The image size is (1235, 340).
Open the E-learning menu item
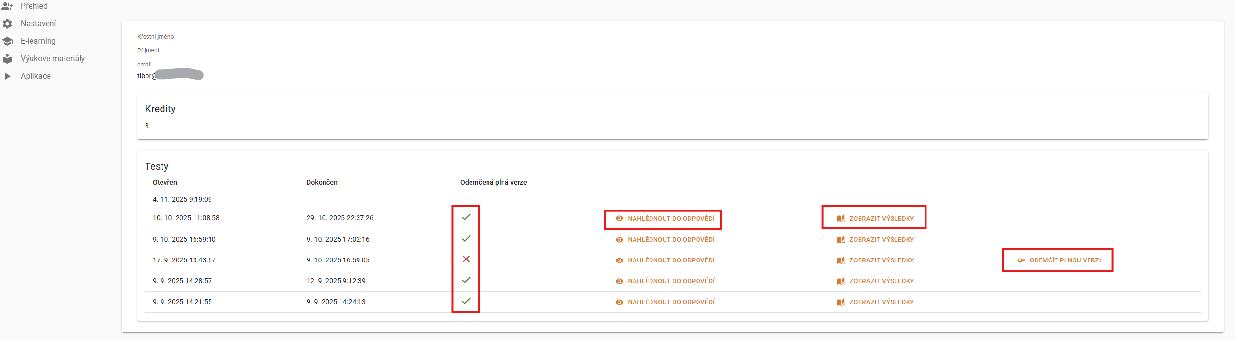38,41
